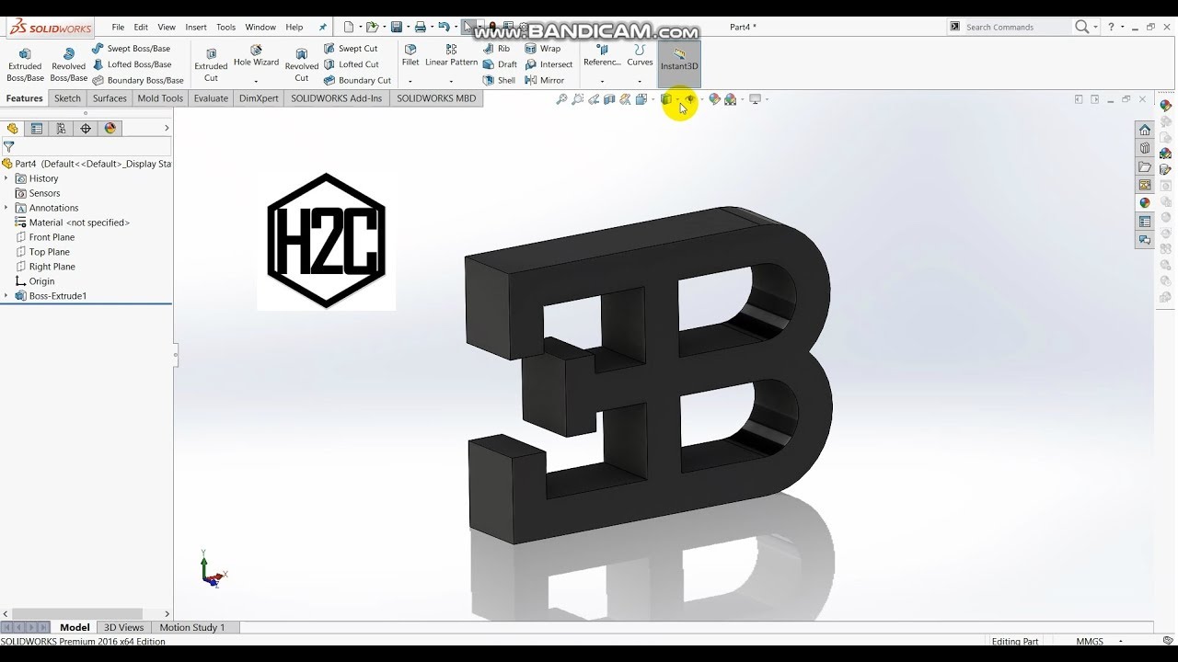Select Right Plane in the tree
1178x662 pixels.
point(45,267)
